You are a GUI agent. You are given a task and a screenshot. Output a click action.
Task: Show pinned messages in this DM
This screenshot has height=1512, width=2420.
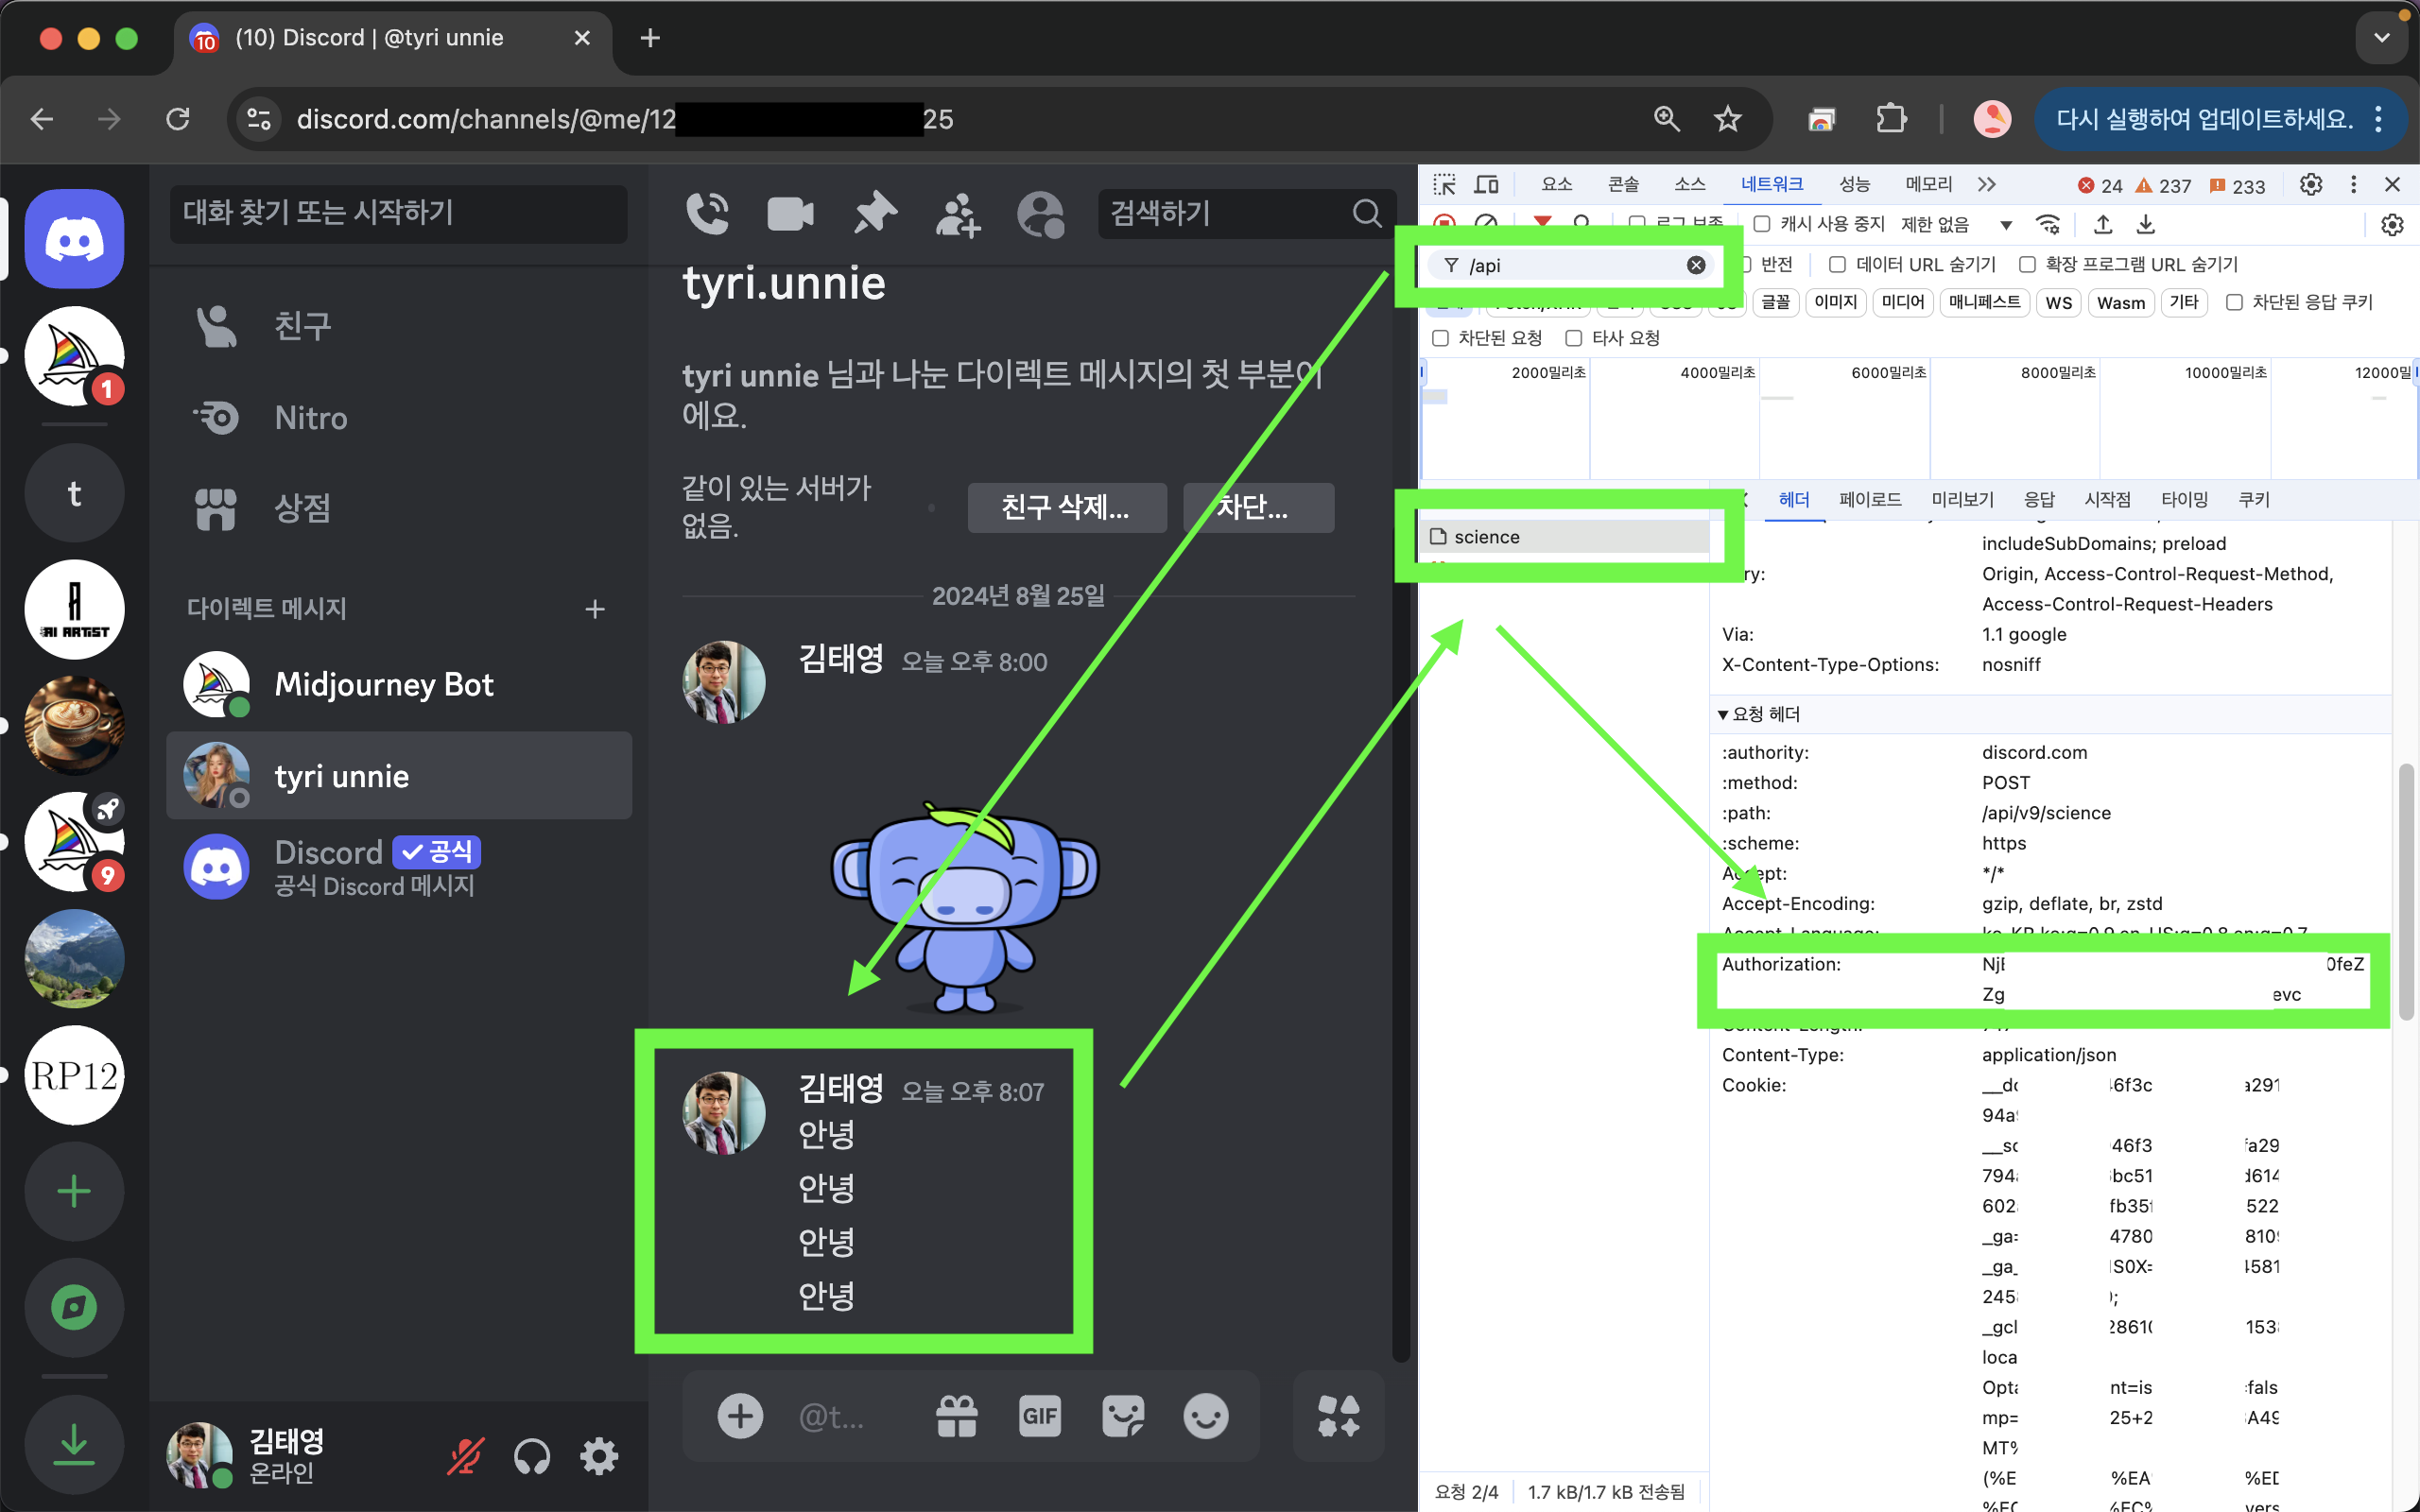[875, 213]
